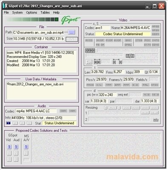Open the info link in Resizing
168x170 pixels.
[156, 120]
